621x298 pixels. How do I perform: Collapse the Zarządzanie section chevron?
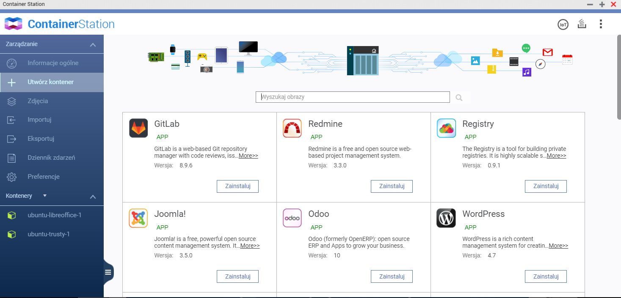click(x=93, y=45)
